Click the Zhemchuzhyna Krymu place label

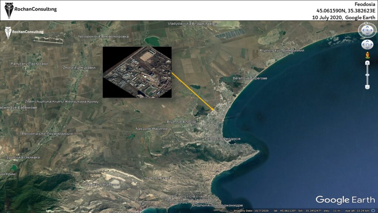[62, 102]
